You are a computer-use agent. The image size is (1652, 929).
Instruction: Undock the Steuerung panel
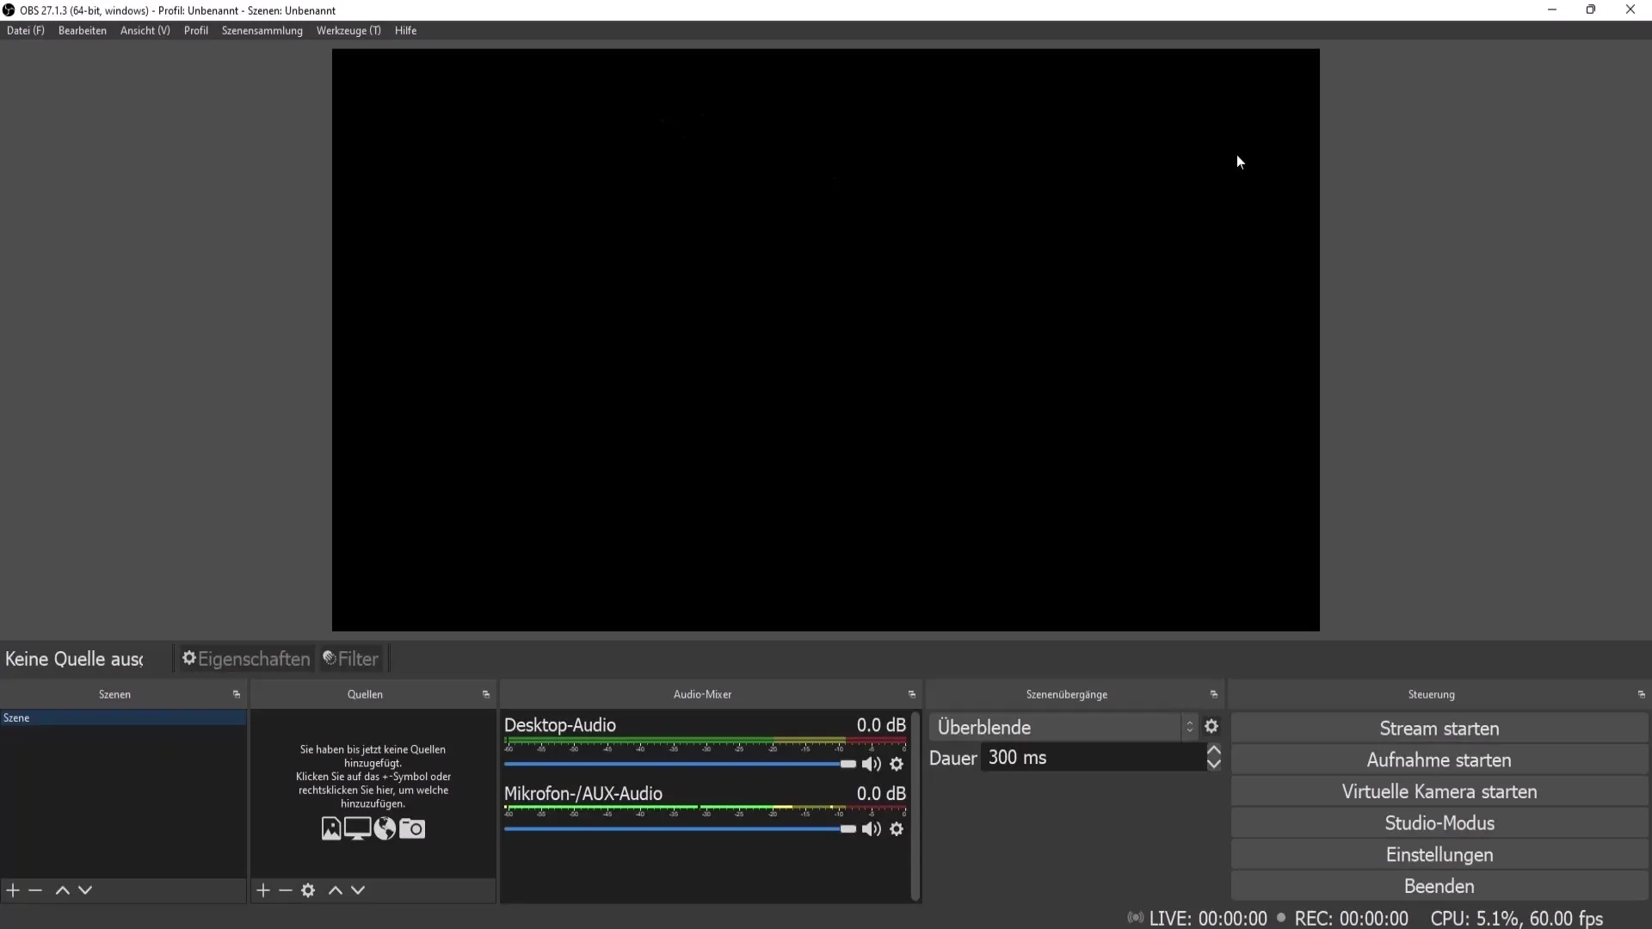pos(1642,694)
